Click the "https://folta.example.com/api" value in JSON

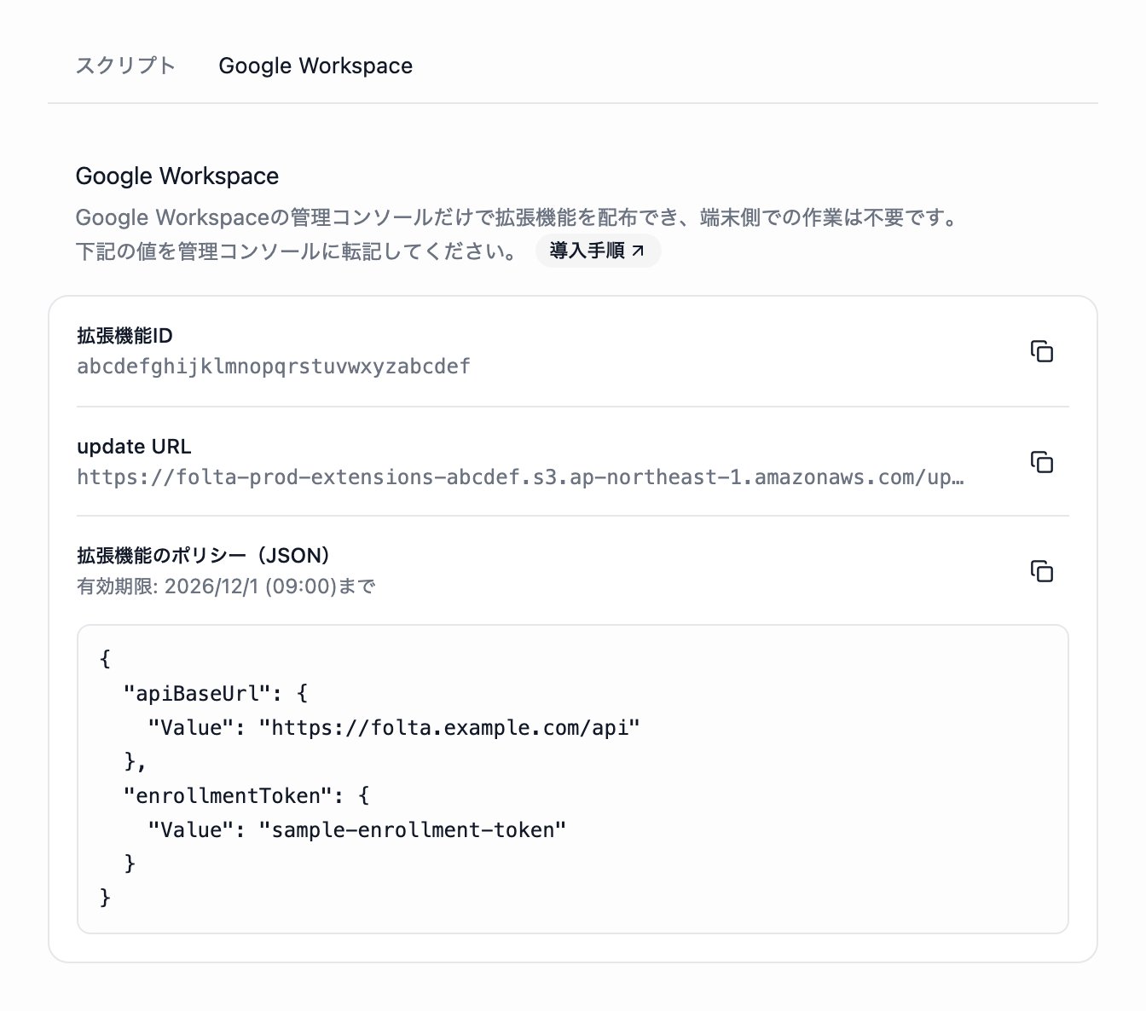[x=449, y=727]
